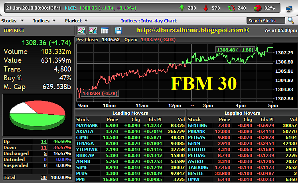Screen dimensions: 298x183
Task: Select GENM in Lagging Movers
Action: tap(194, 143)
